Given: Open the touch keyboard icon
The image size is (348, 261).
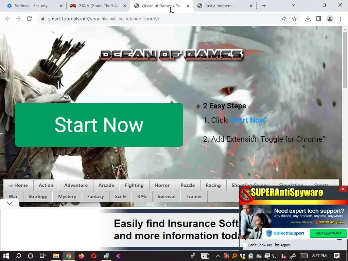Looking at the screenshot, I should (303, 256).
